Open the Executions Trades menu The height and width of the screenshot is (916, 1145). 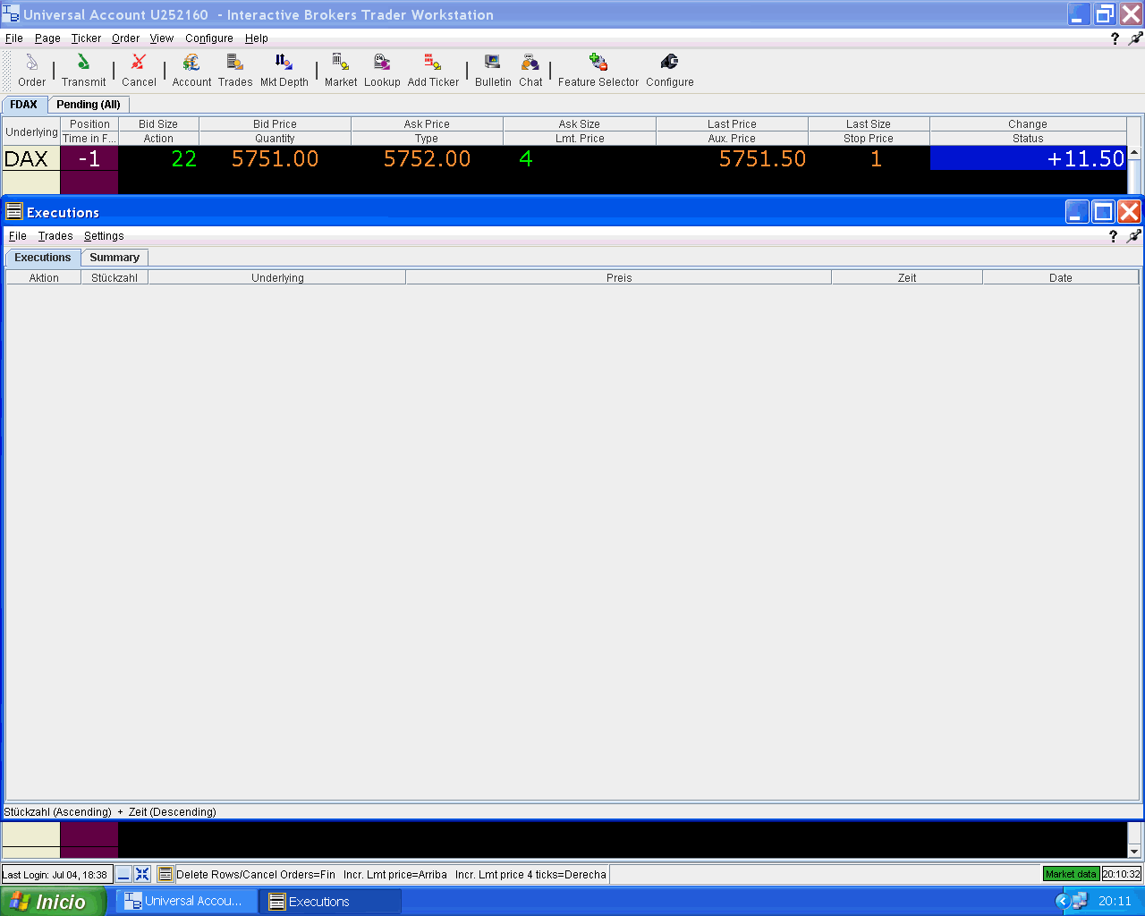(55, 236)
